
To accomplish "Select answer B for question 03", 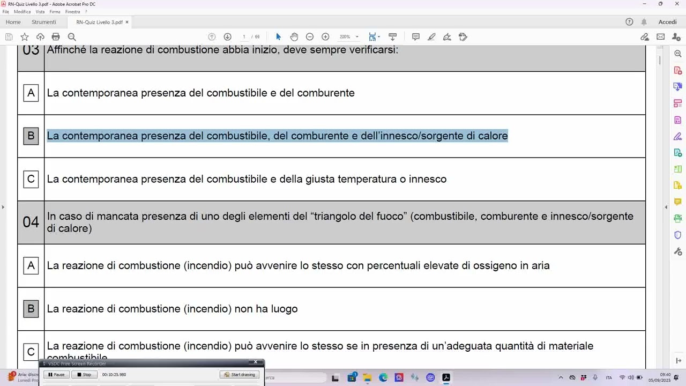I will 31,136.
